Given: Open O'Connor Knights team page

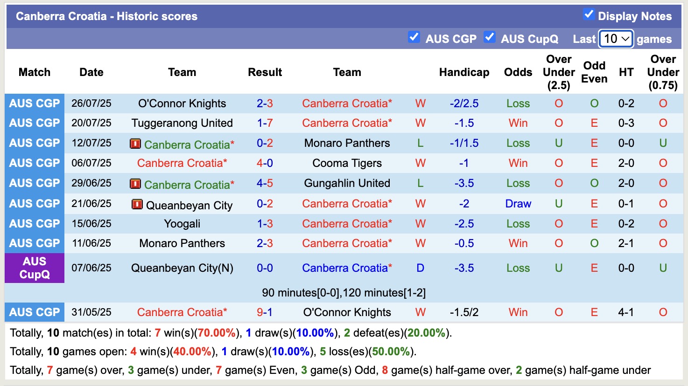Looking at the screenshot, I should 182,103.
